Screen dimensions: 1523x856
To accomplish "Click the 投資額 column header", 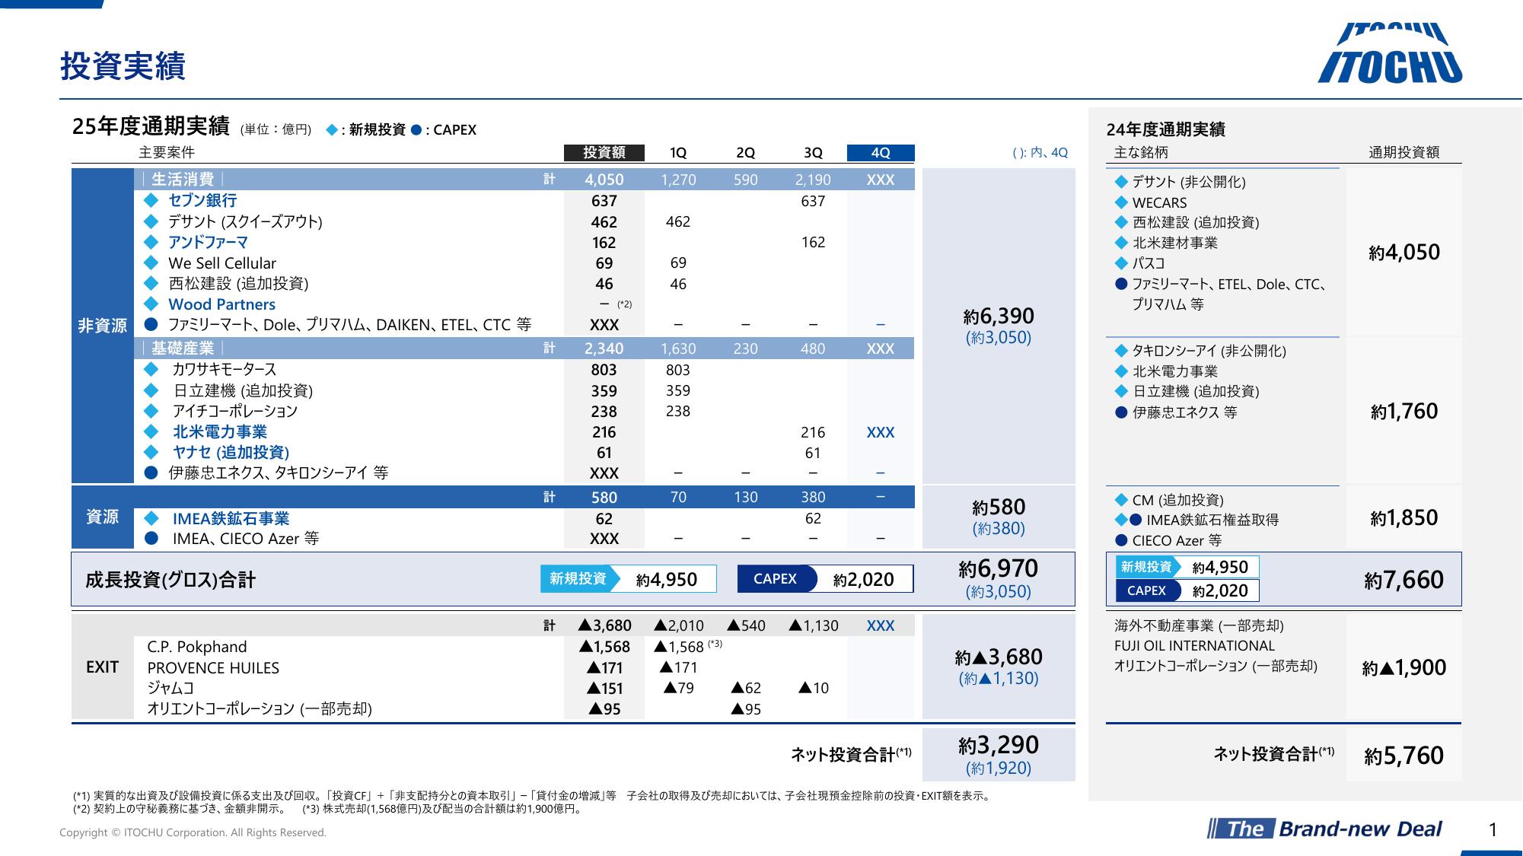I will (x=604, y=152).
